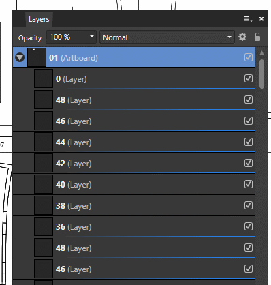The width and height of the screenshot is (271, 285).
Task: Open the Layers panel preferences menu icon
Action: [x=248, y=19]
